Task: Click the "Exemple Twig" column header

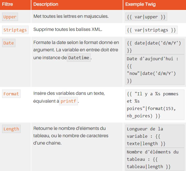Action: pos(141,4)
